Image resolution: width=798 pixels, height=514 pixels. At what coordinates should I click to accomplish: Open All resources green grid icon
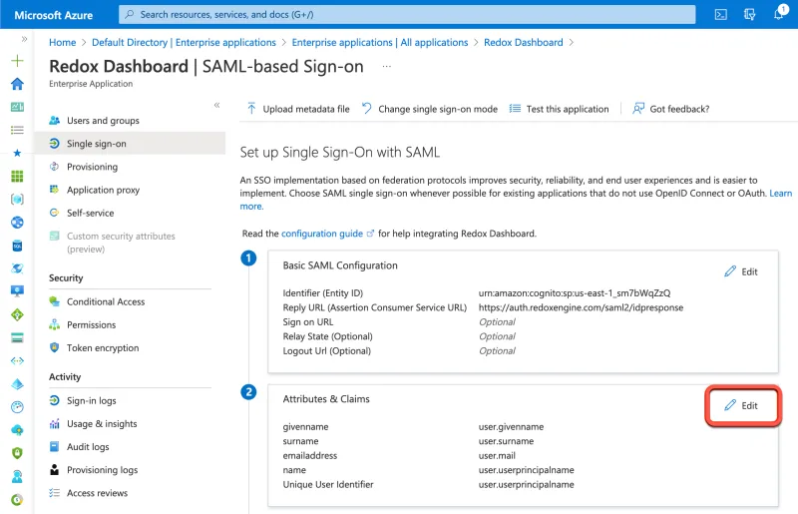[x=17, y=177]
